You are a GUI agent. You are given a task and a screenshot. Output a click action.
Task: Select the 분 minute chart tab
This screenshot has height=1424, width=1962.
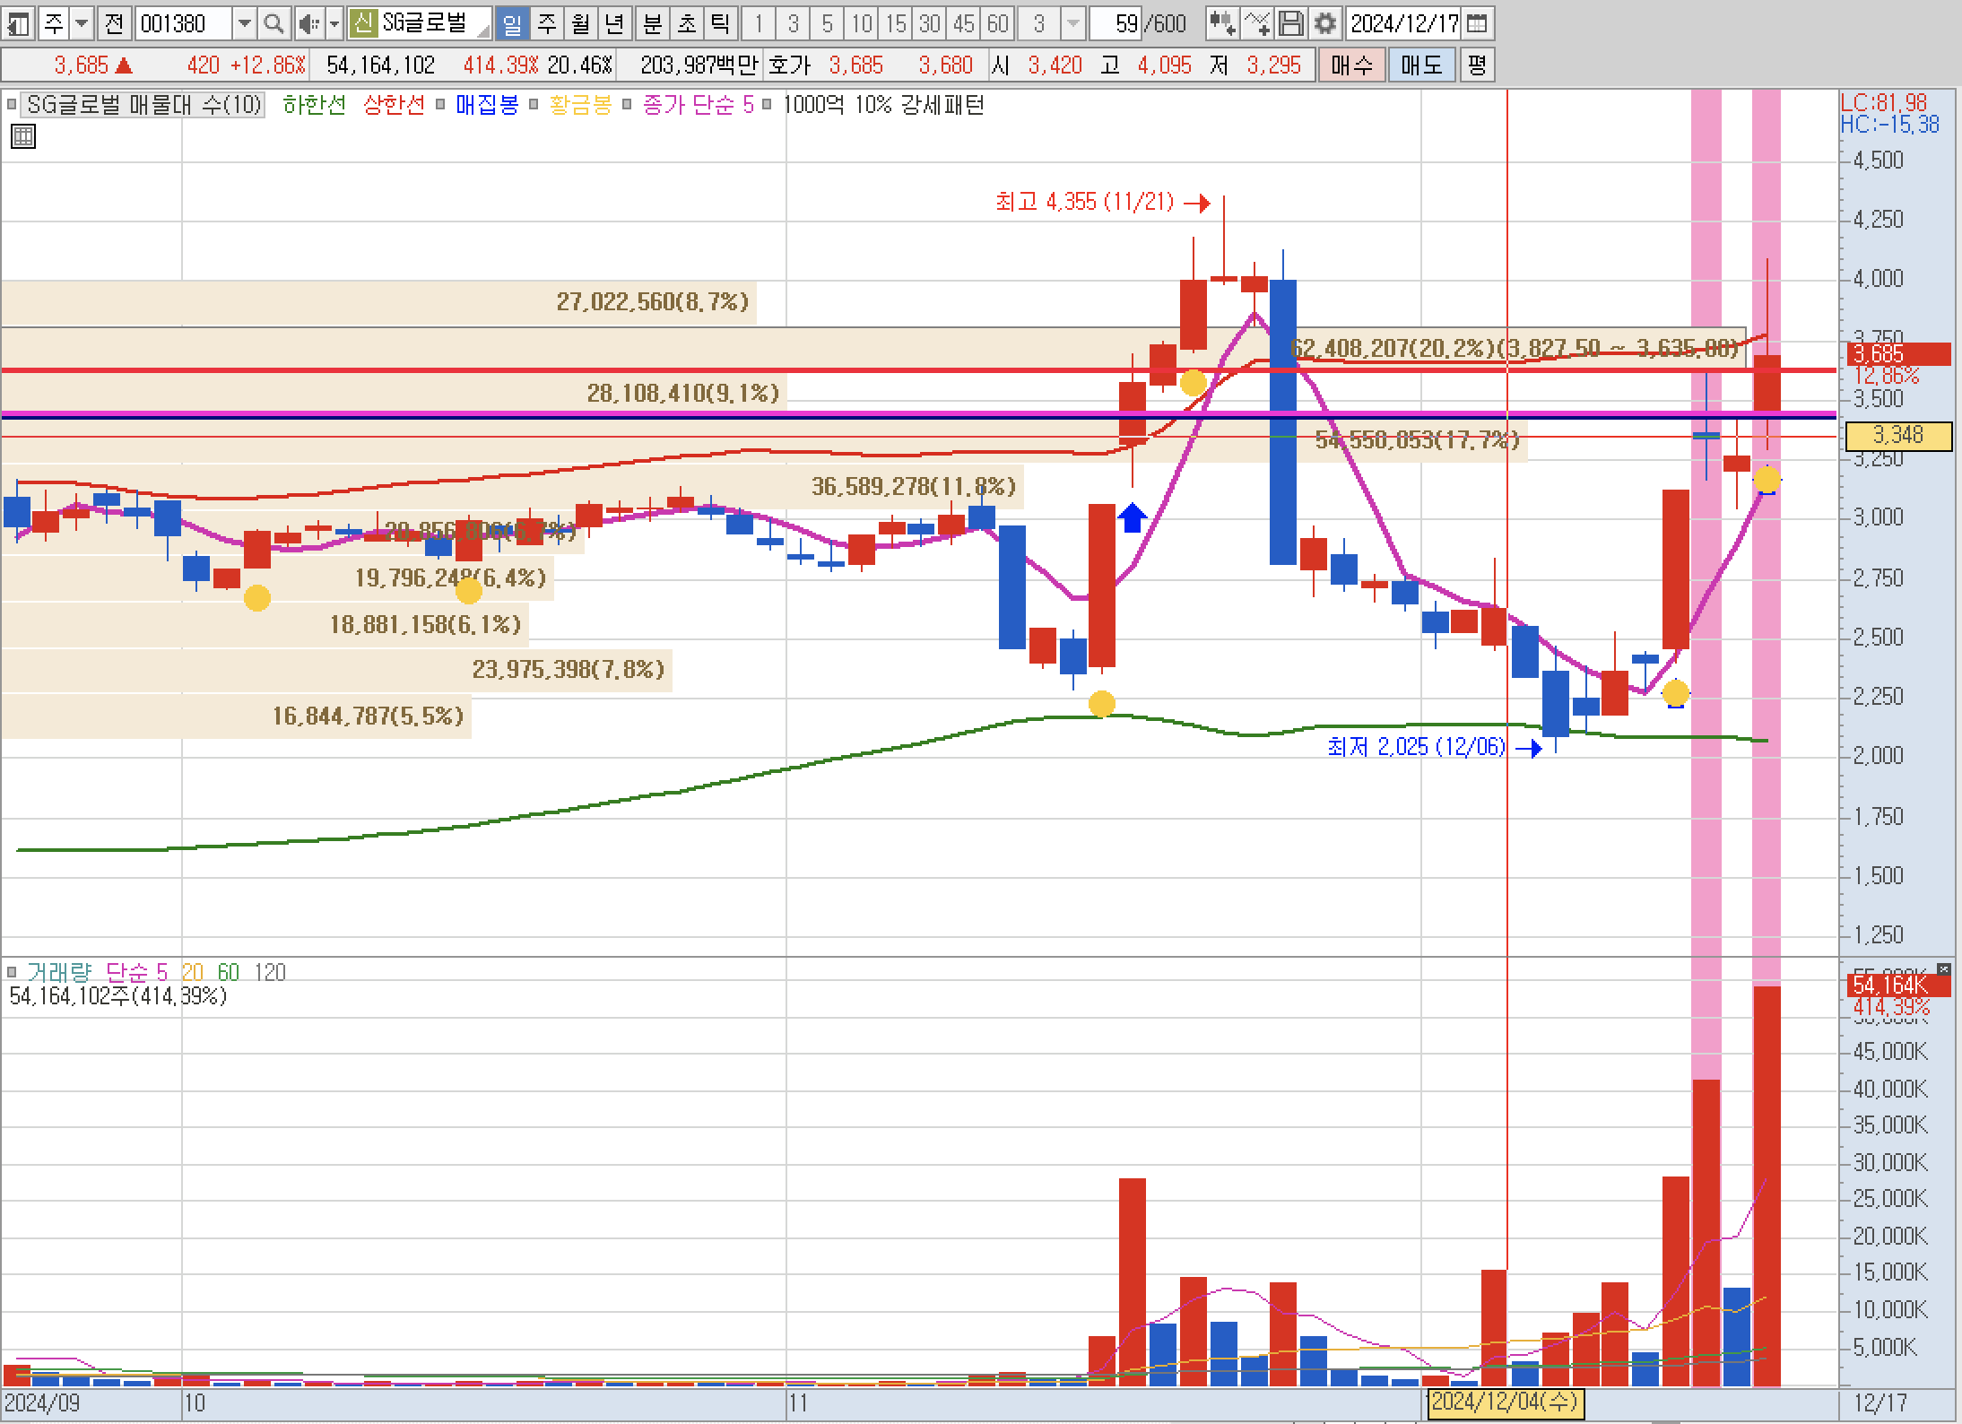coord(653,23)
